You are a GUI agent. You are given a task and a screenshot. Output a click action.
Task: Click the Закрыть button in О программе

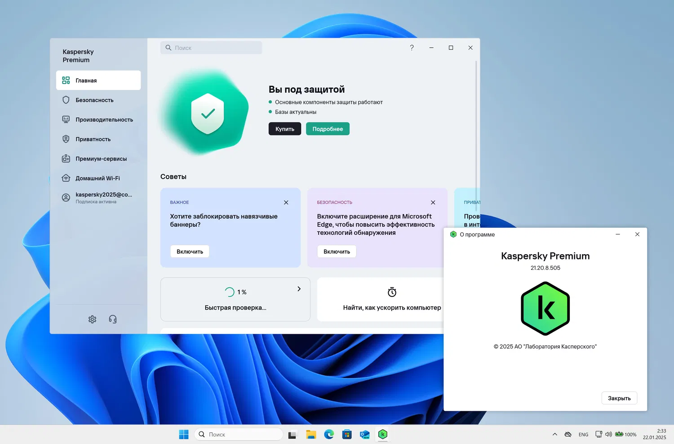[x=619, y=398]
